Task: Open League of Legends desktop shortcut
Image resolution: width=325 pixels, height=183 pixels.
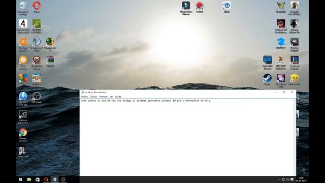Action: point(295,63)
